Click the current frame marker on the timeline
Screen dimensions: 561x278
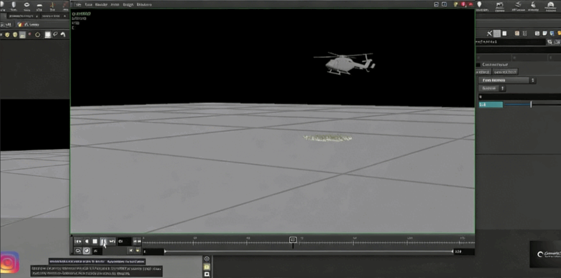(x=293, y=240)
